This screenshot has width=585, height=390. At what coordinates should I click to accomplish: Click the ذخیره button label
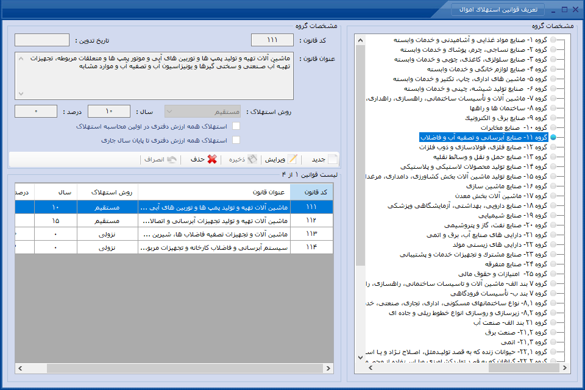237,160
